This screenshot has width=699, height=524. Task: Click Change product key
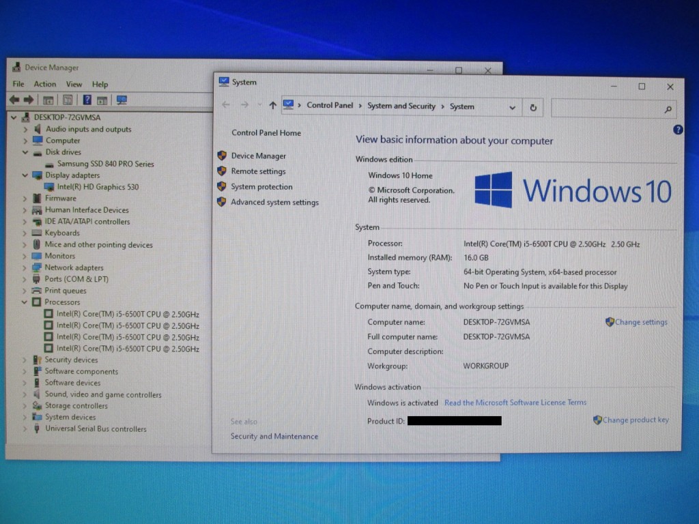636,420
